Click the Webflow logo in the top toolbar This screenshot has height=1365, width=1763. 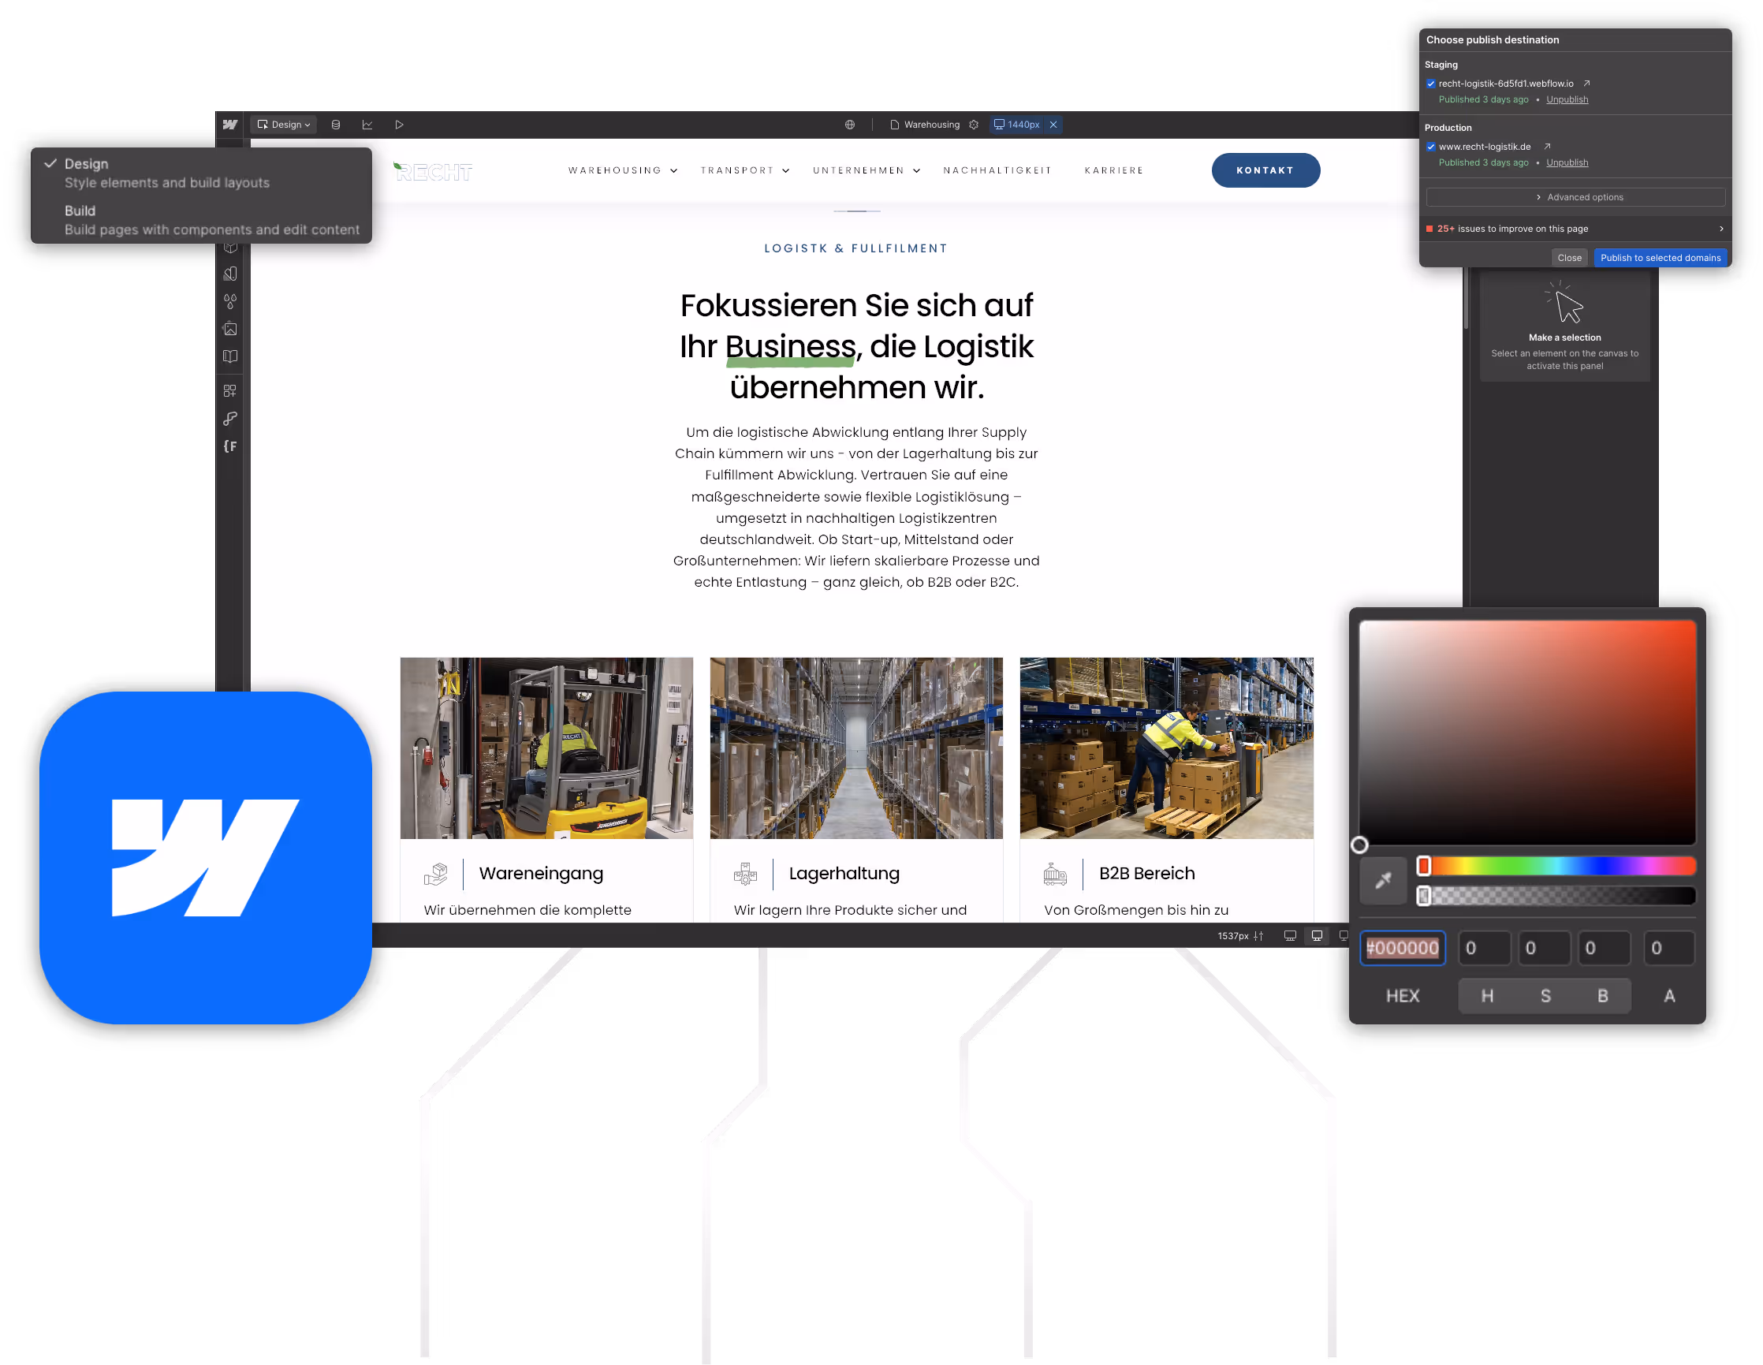[230, 125]
